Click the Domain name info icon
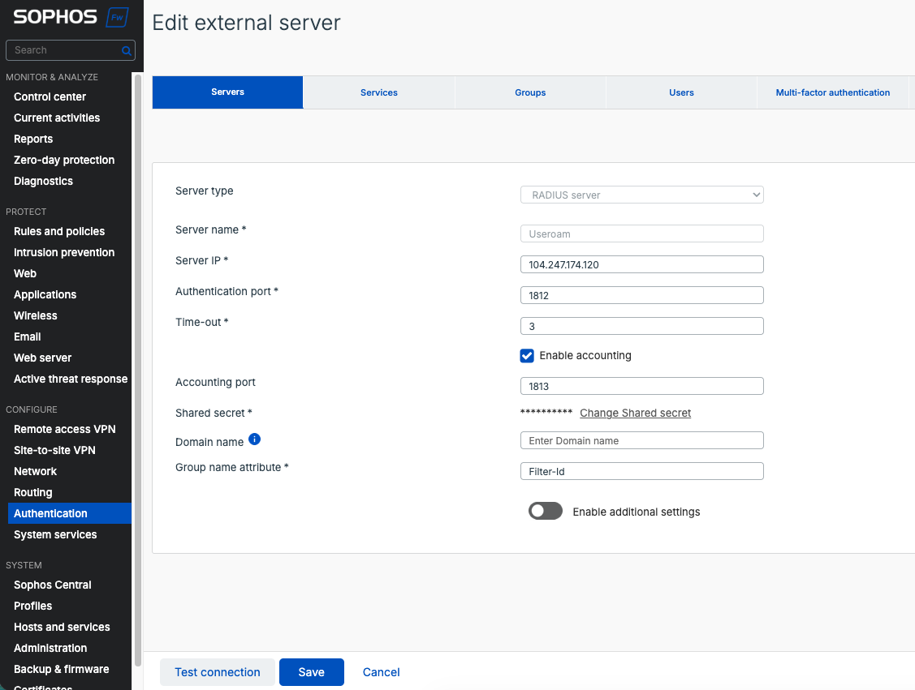Screen dimensions: 915x690 coord(254,439)
